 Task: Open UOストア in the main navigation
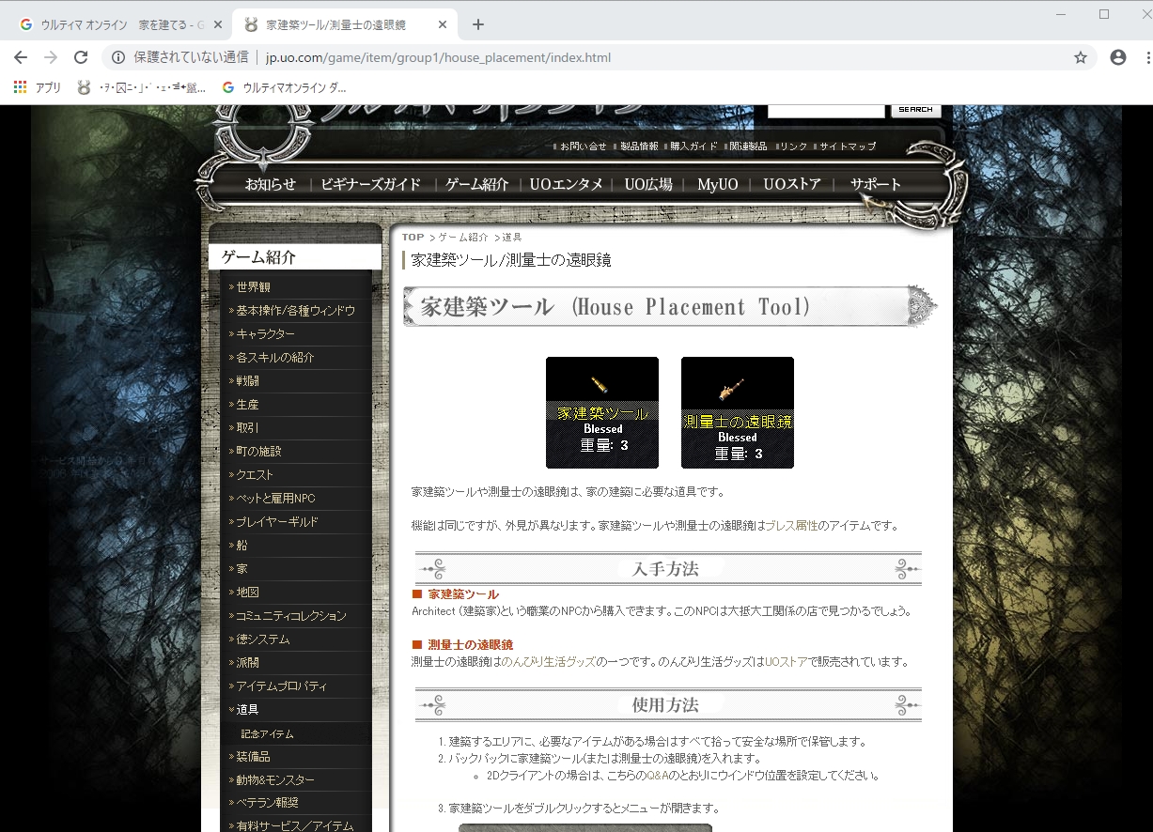(791, 184)
